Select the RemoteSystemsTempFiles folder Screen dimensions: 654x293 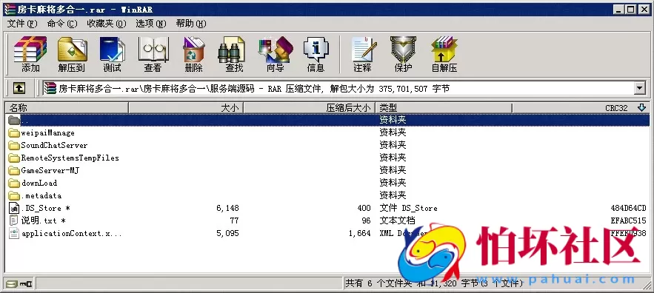click(x=70, y=158)
